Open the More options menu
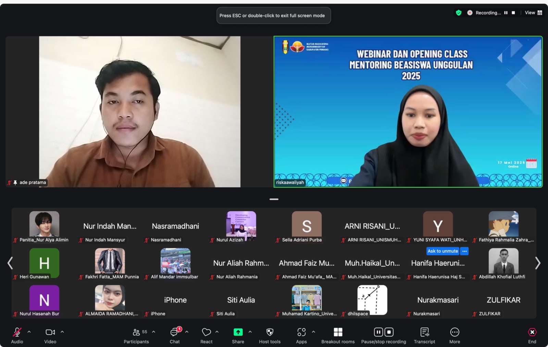Viewport: 548px width, 347px height. point(454,335)
